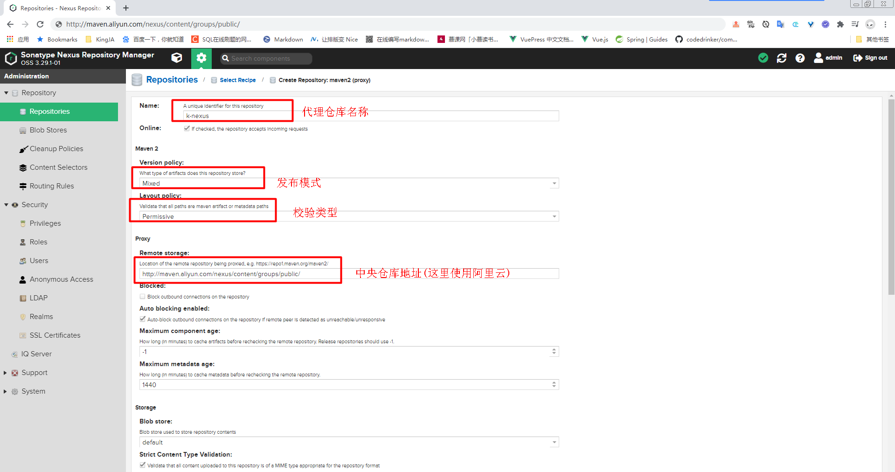The width and height of the screenshot is (895, 472).
Task: Increase Maximum component age with spinner up
Action: coord(554,349)
